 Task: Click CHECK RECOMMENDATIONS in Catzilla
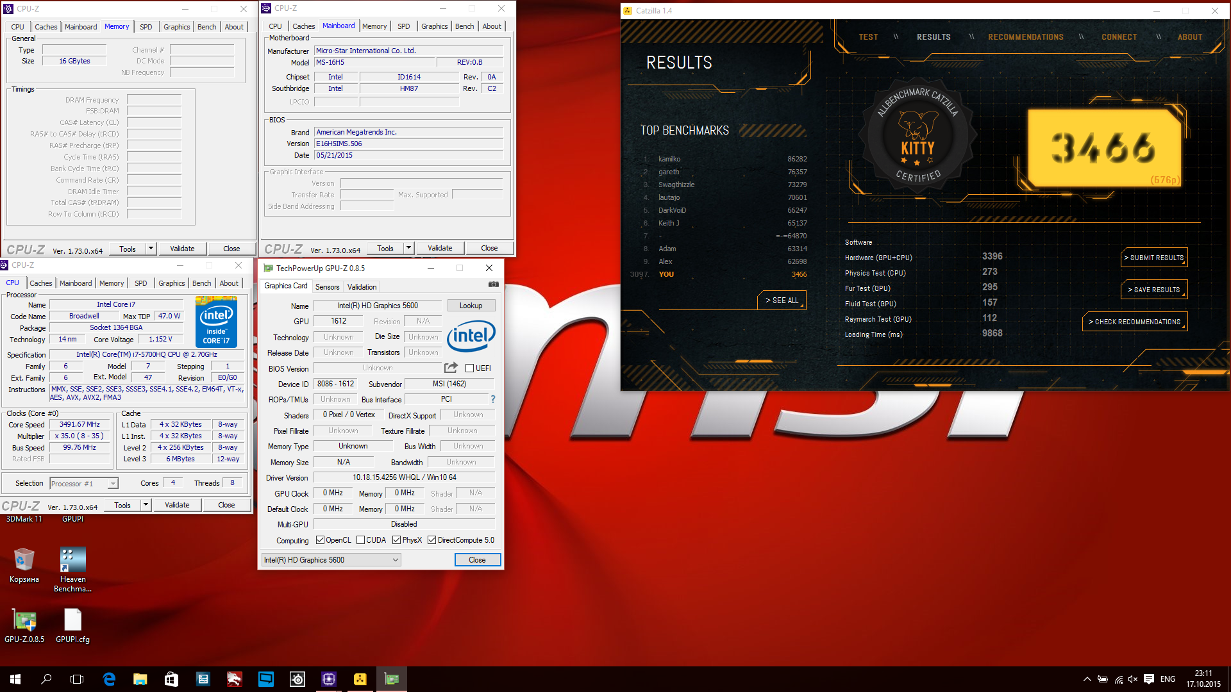click(1135, 322)
